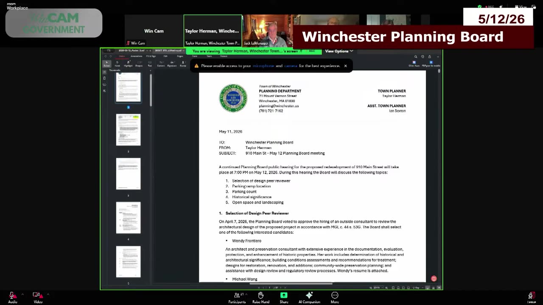Switch to the Home ribbon tab
Viewport: 543px width, 305px height.
(x=122, y=56)
